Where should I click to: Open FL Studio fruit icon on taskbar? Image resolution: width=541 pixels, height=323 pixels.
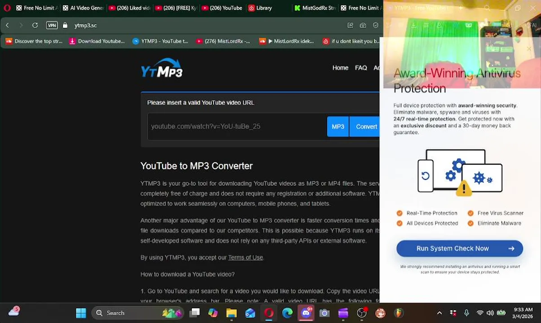399,313
